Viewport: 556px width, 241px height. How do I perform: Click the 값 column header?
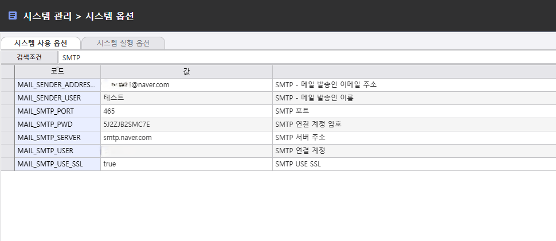click(x=186, y=71)
